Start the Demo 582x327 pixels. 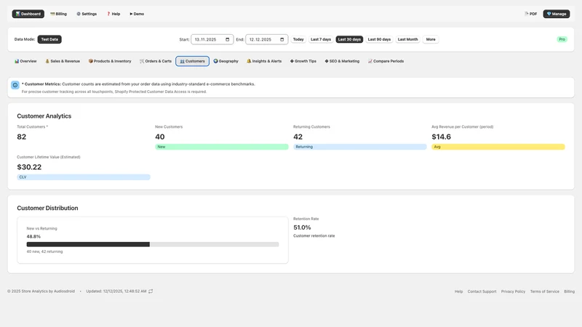pos(137,14)
